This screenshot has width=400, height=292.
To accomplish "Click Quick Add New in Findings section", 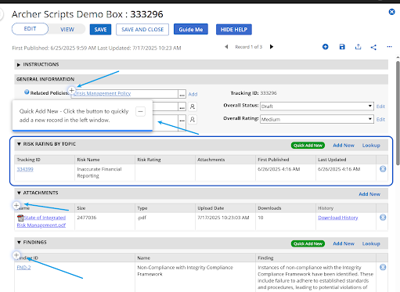I will click(308, 243).
